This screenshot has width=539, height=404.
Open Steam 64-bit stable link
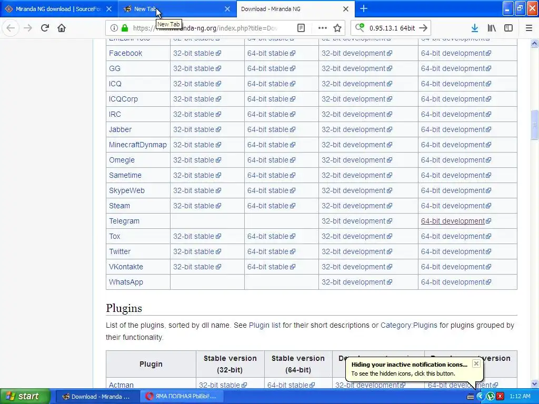point(271,206)
